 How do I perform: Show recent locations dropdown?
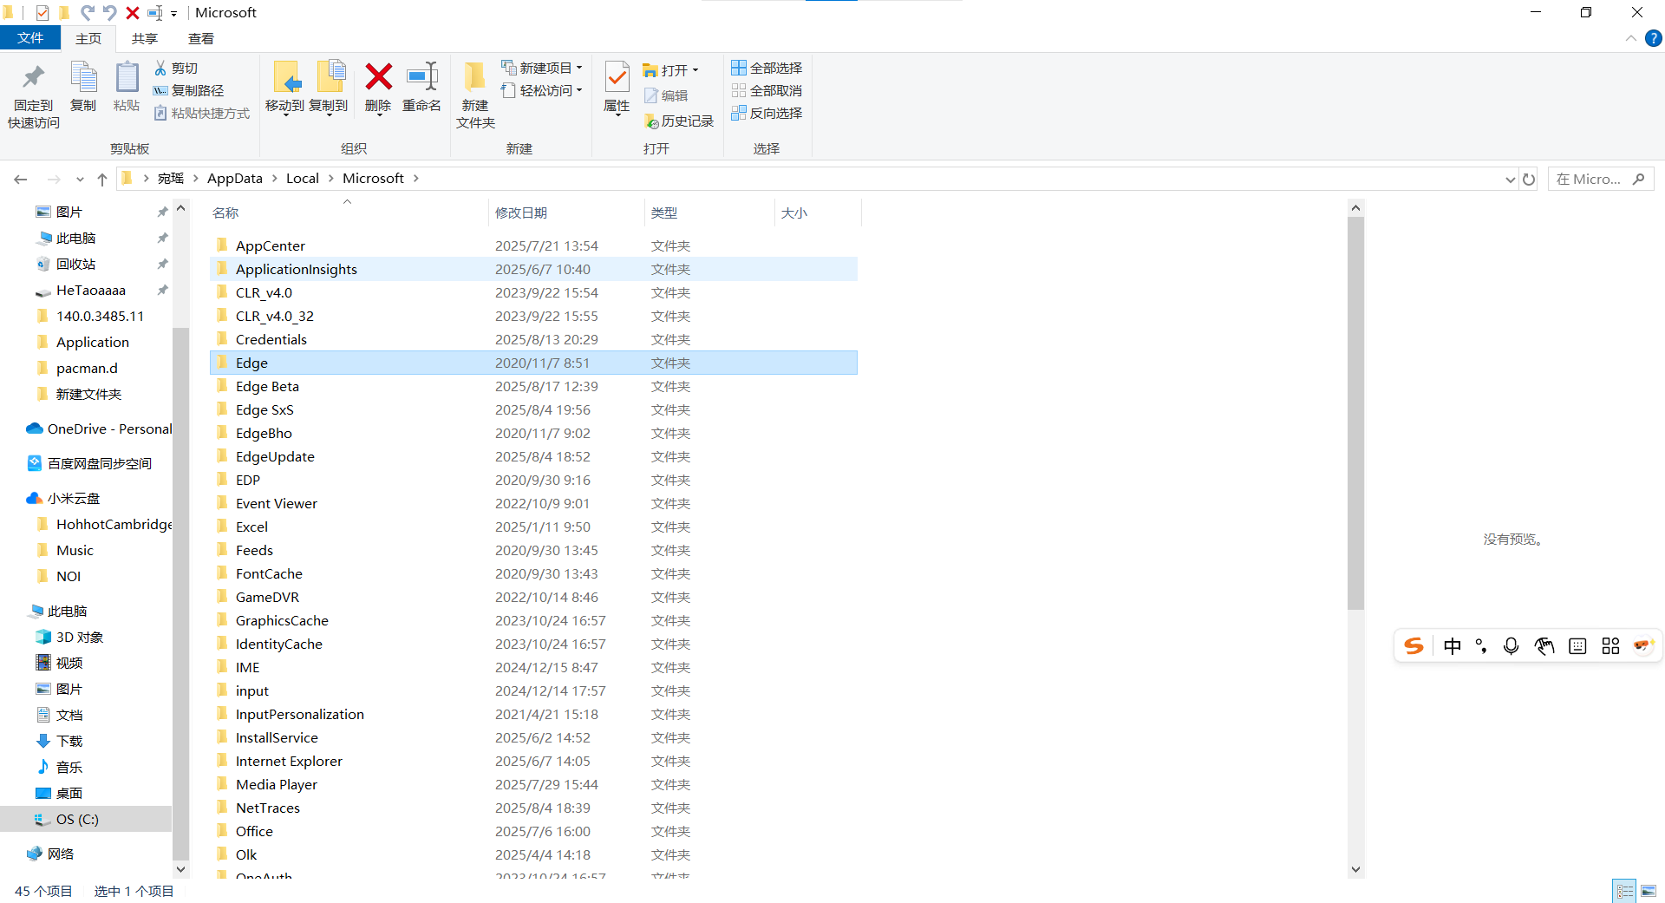pyautogui.click(x=80, y=180)
